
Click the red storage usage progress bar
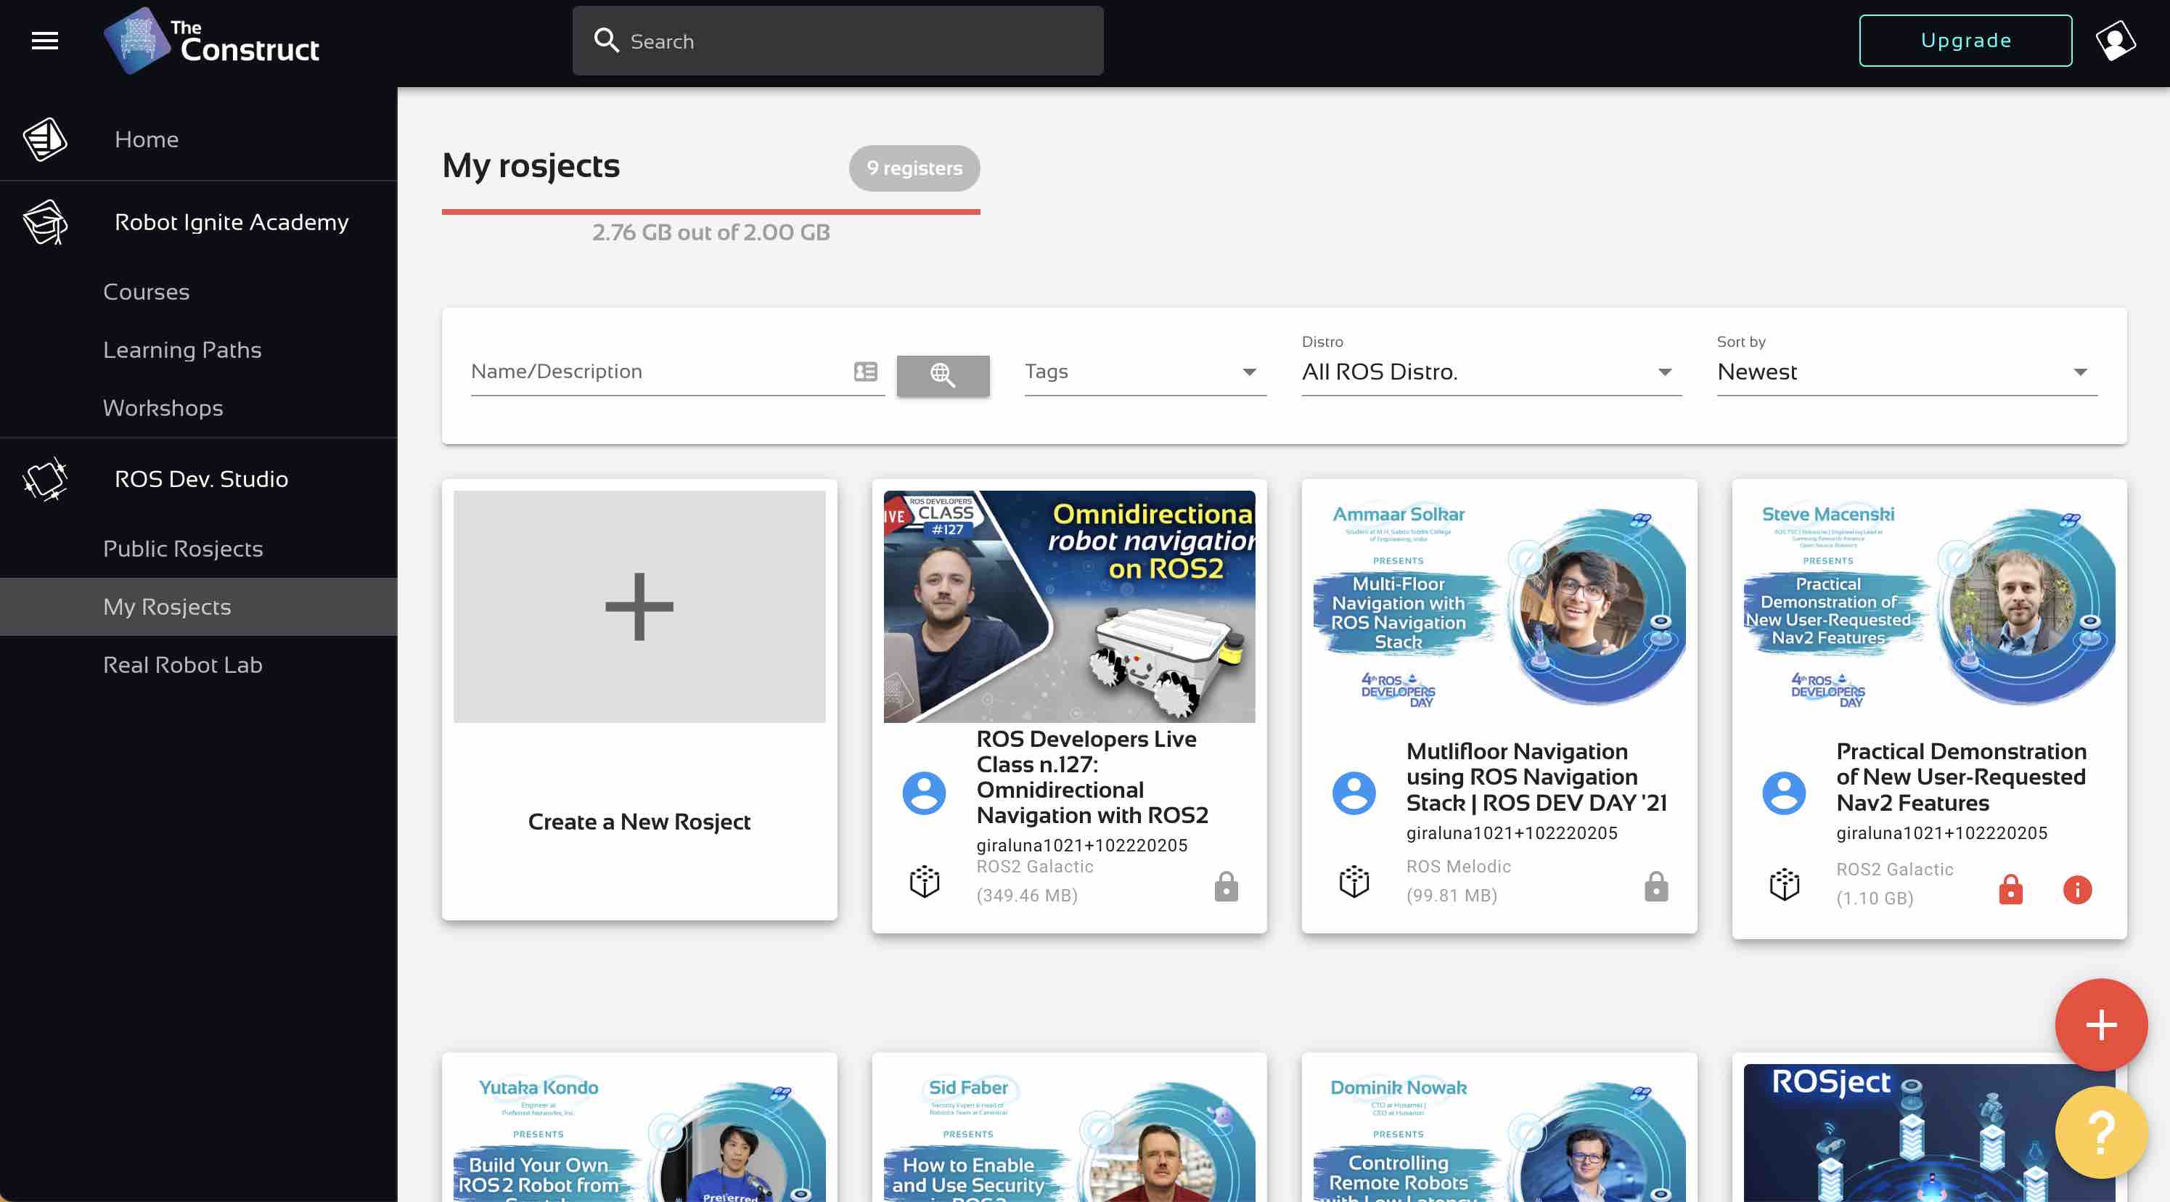pos(711,211)
